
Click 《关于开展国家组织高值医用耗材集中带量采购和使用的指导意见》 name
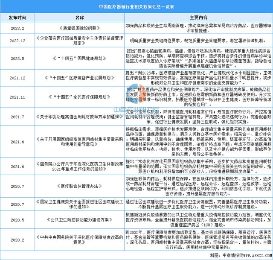[x=80, y=142]
